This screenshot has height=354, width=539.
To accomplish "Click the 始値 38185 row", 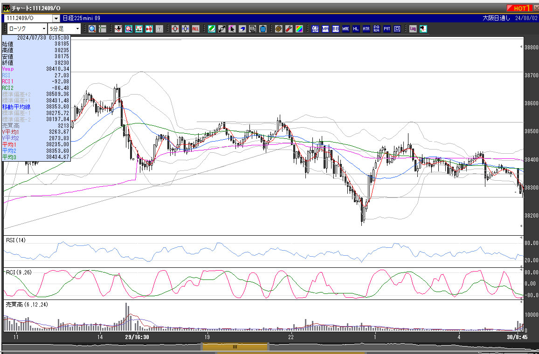I will click(x=36, y=44).
